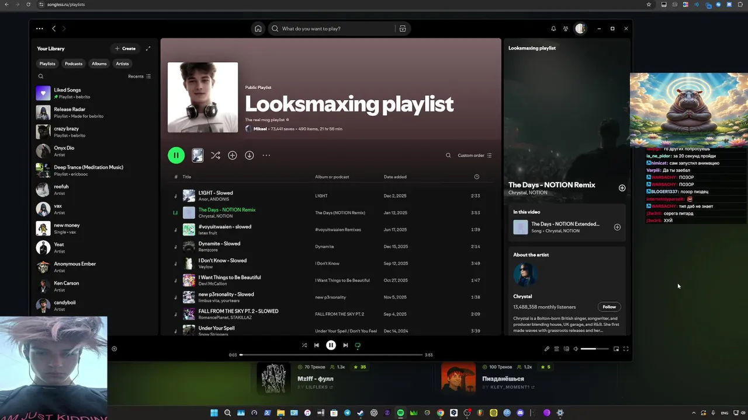Open Custom order sort dropdown
748x420 pixels.
(x=475, y=155)
